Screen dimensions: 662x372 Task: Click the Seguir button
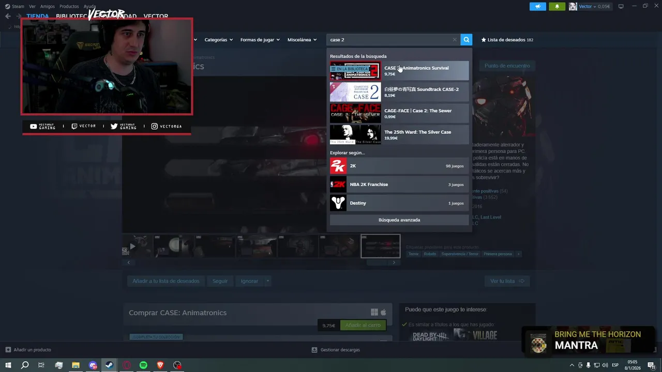220,281
